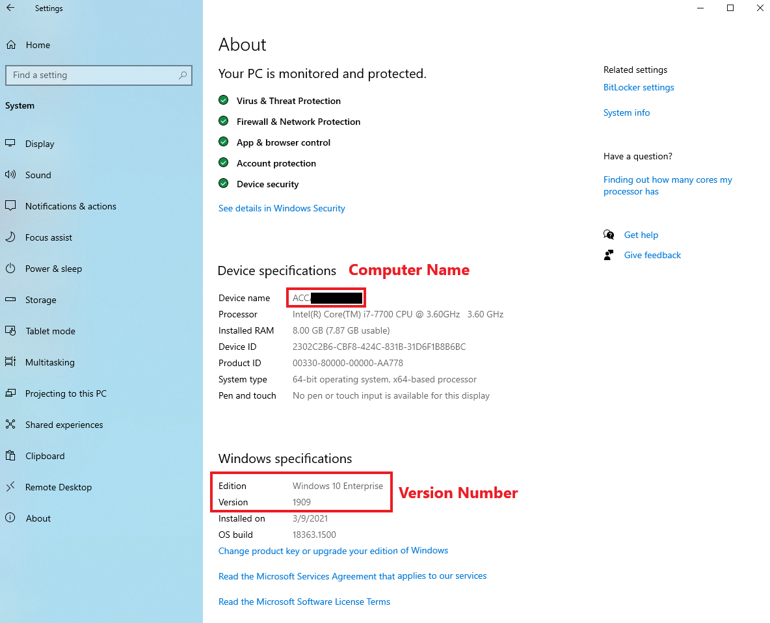770x623 pixels.
Task: Select the Intel Core i7-7700 processor text
Action: [x=398, y=314]
